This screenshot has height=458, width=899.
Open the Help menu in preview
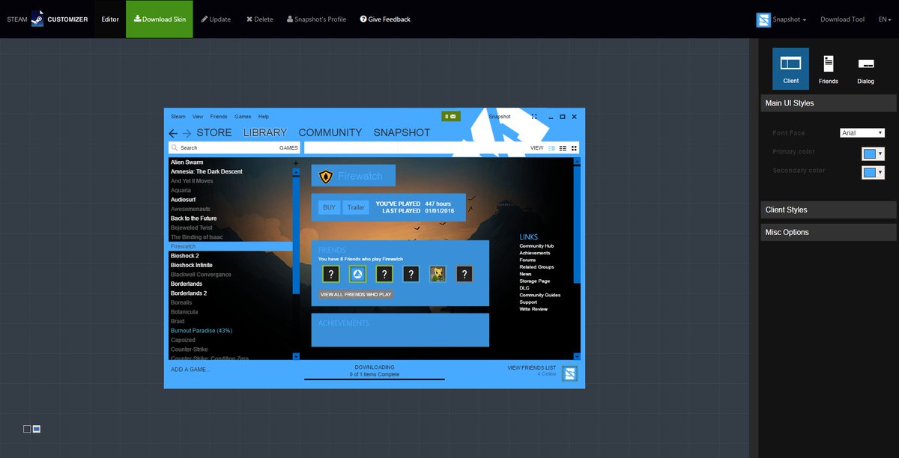(264, 117)
